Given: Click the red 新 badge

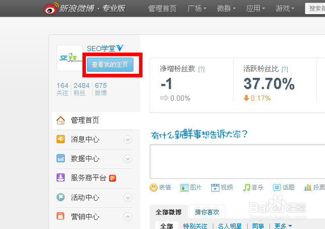Looking at the screenshot, I should (112, 178).
